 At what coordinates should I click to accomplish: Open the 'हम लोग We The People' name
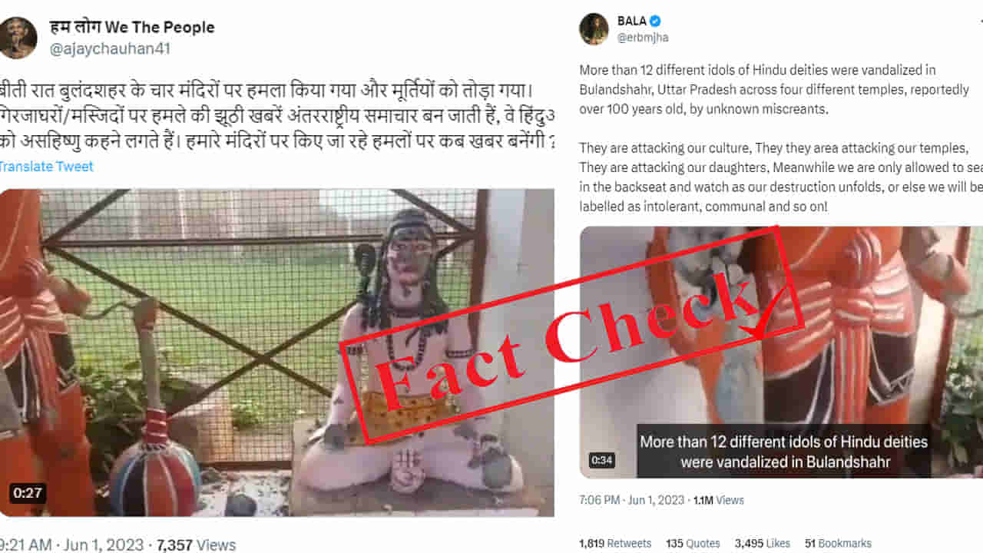(132, 28)
